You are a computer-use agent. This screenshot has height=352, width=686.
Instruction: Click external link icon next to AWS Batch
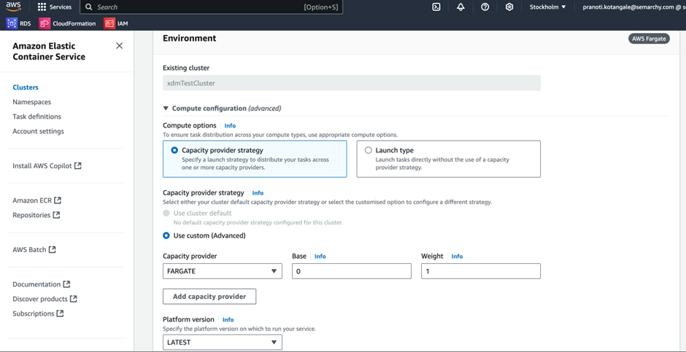[x=52, y=249]
